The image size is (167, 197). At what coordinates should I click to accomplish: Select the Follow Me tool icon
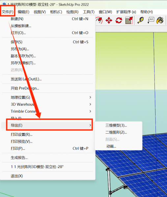tap(99, 20)
